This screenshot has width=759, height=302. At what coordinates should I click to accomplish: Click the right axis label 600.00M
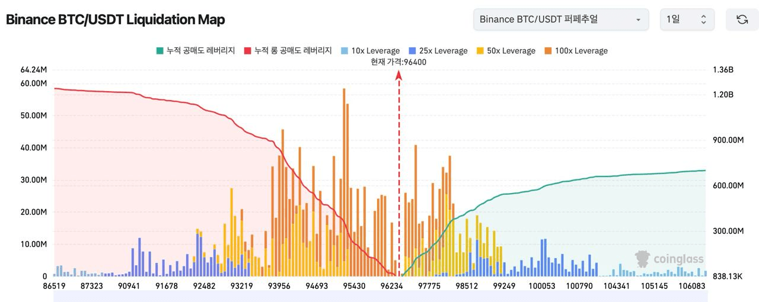[728, 185]
